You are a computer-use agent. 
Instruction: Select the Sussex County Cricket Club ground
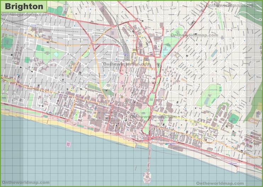pos(7,43)
